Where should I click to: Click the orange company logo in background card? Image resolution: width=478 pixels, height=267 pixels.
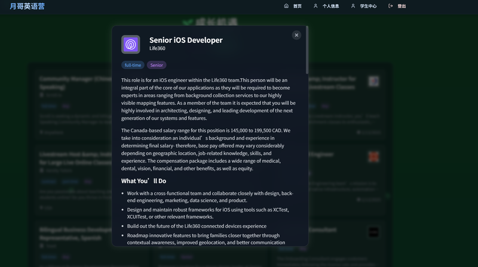pyautogui.click(x=374, y=157)
